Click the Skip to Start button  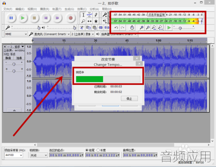coord(46,18)
